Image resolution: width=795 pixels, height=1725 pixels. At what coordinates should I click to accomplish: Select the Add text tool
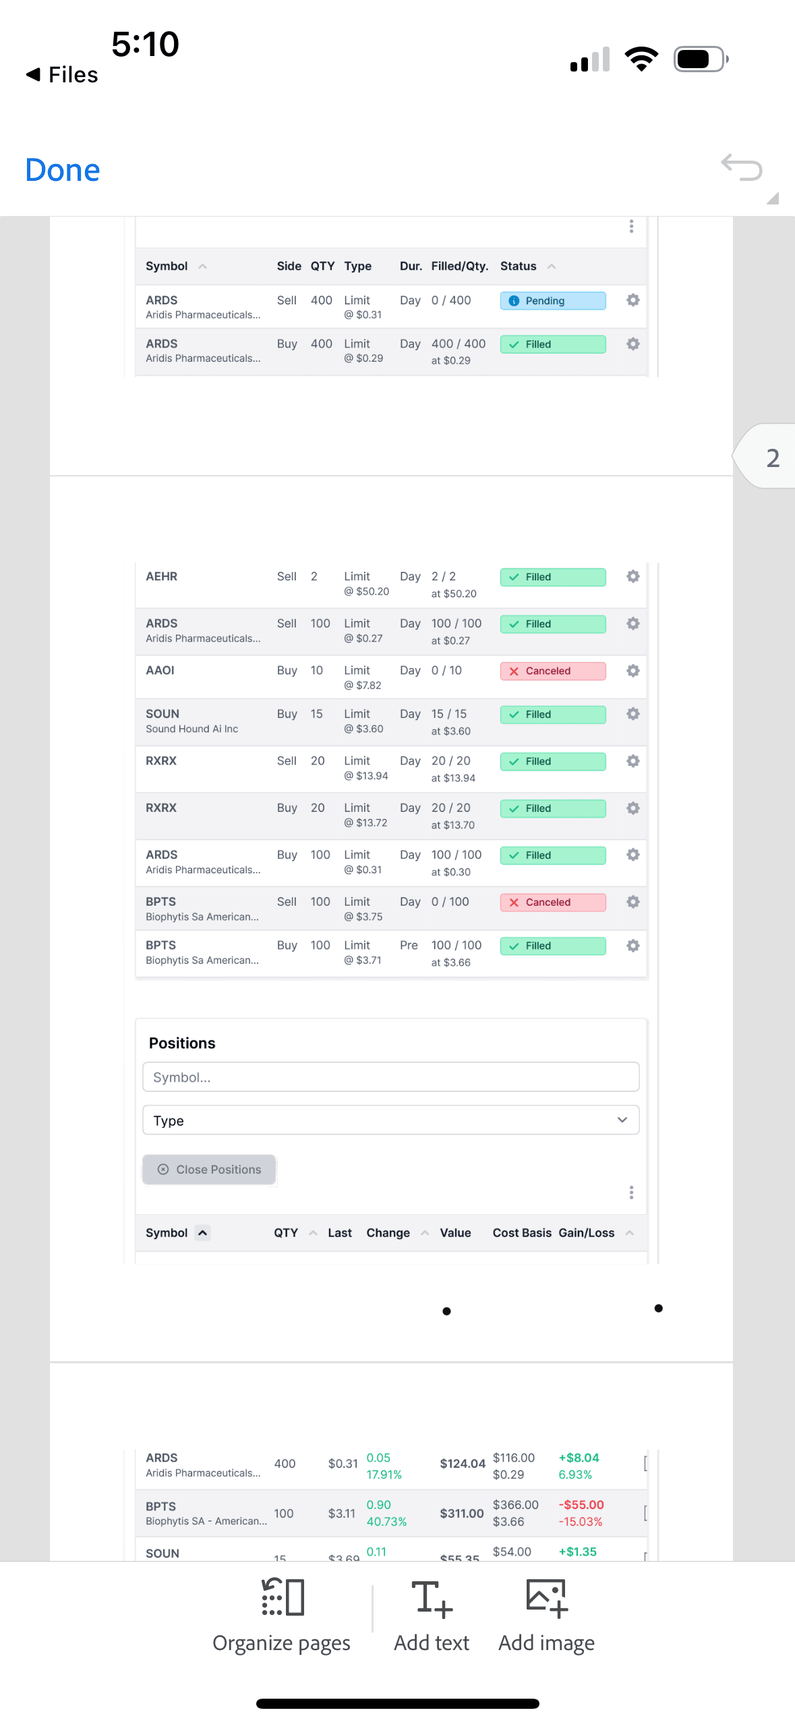[x=432, y=1615]
